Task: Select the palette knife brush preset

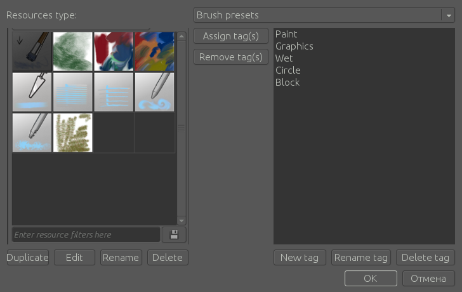Action: coord(32,92)
